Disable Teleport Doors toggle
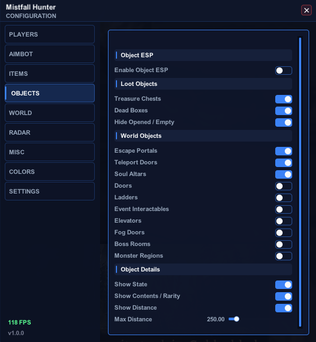The width and height of the screenshot is (316, 342). (x=284, y=163)
